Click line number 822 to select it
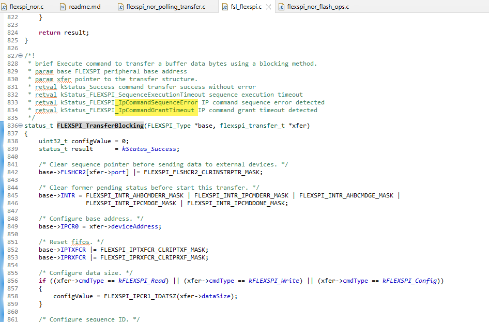 pos(12,17)
